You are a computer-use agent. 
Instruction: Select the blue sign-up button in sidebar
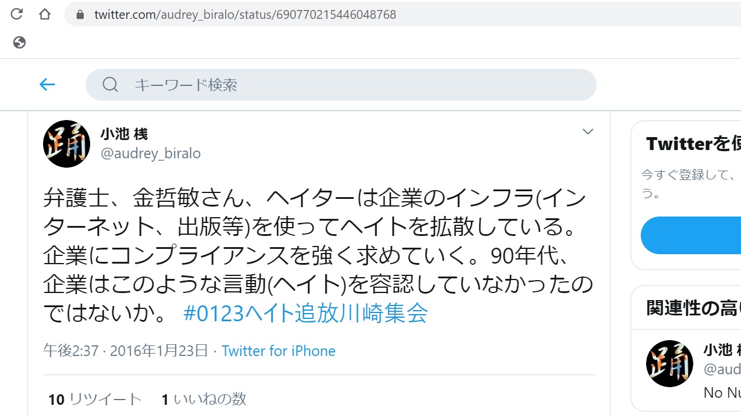pyautogui.click(x=691, y=235)
